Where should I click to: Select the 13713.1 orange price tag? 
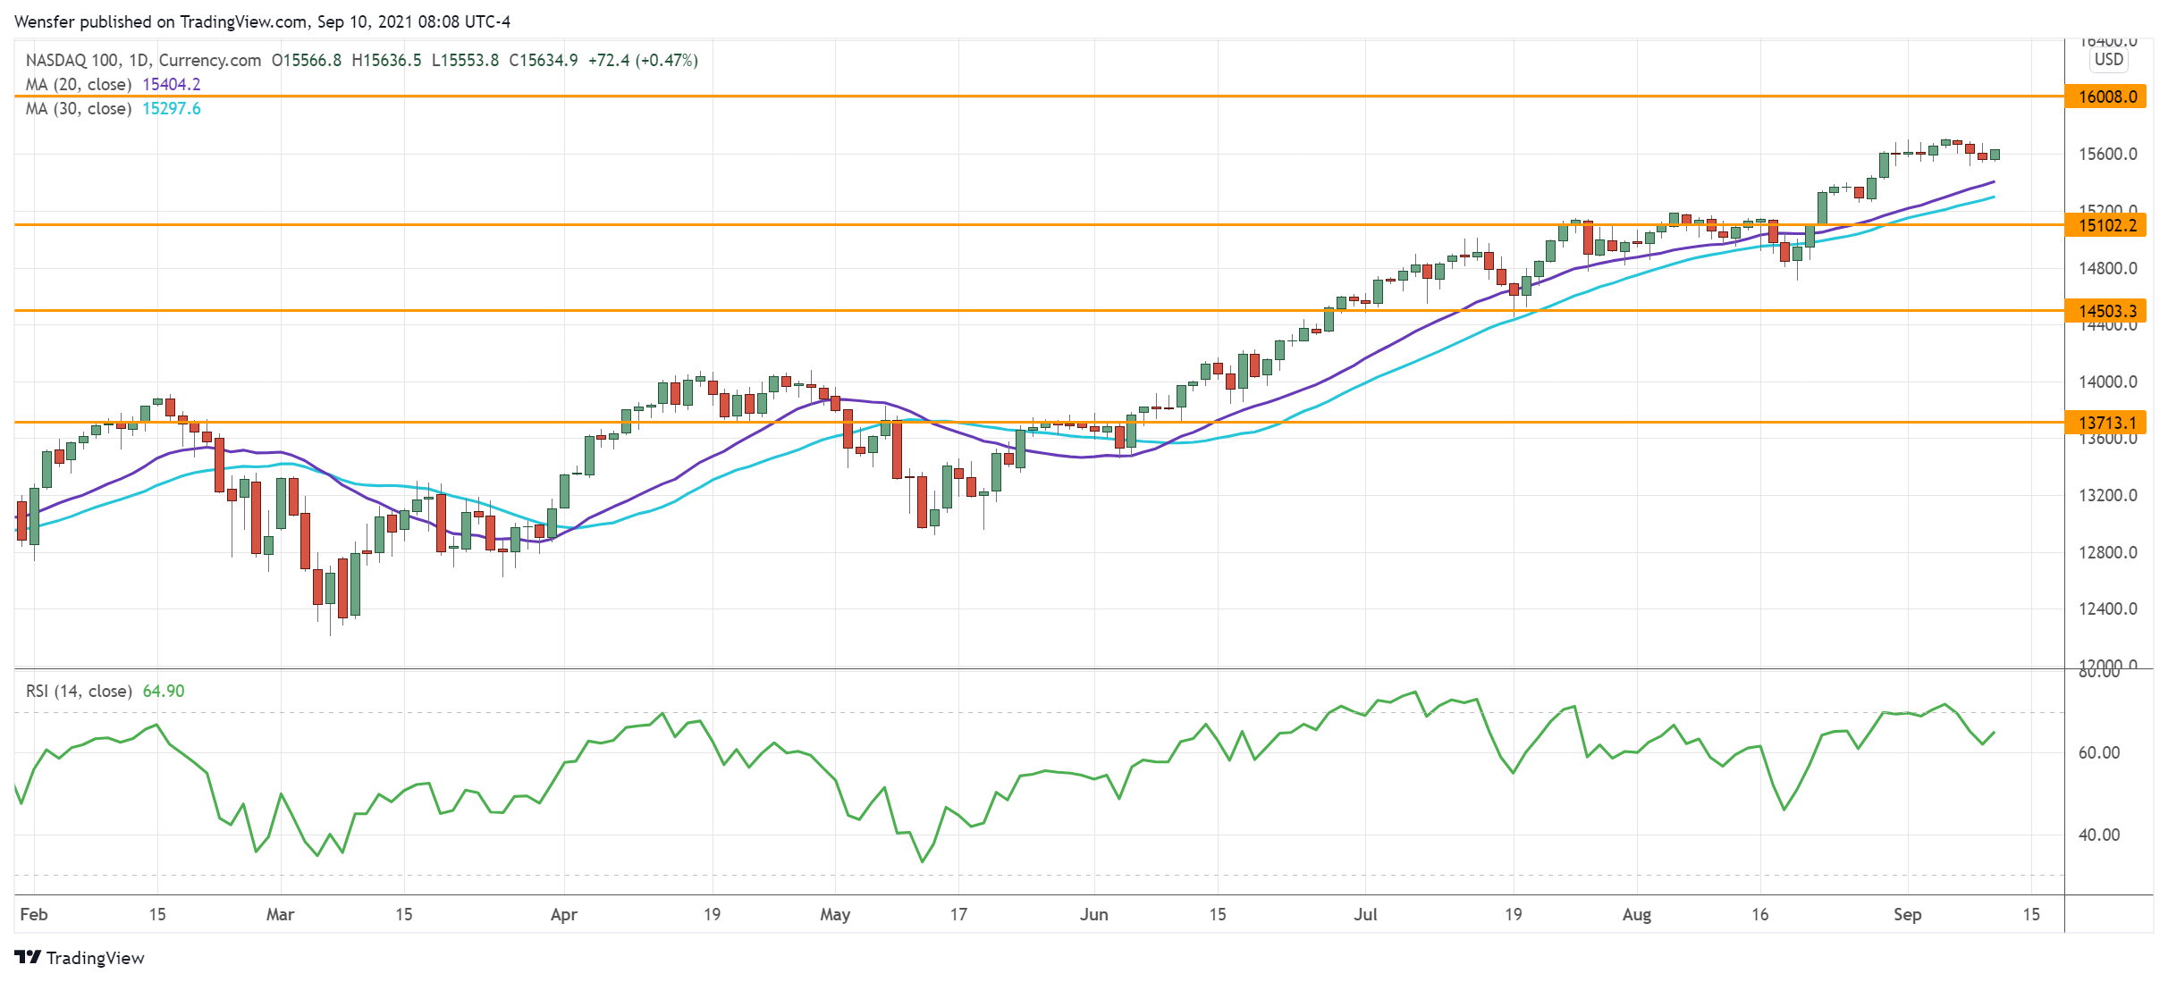pyautogui.click(x=2106, y=423)
